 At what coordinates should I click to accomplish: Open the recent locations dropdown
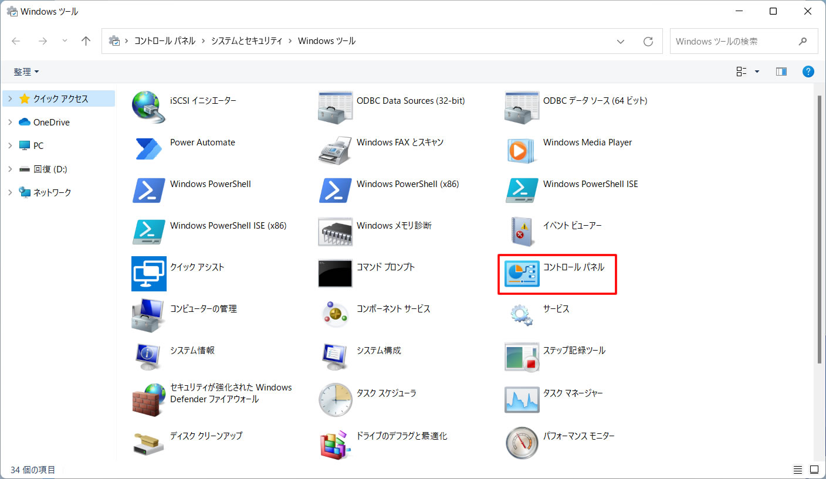65,41
